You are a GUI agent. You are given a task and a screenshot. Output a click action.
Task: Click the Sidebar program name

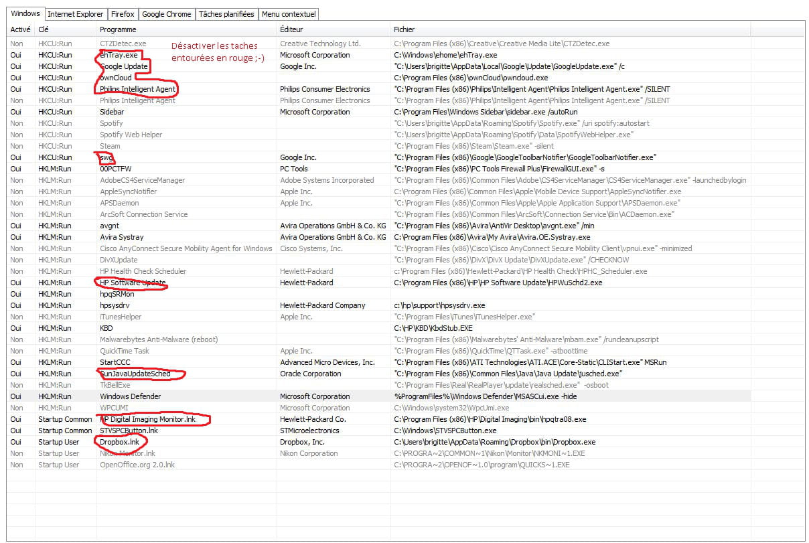112,112
